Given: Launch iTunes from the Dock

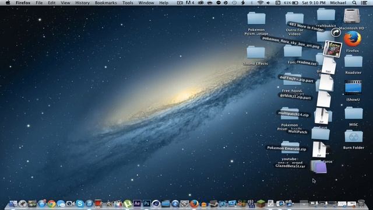Looking at the screenshot, I should coord(89,204).
